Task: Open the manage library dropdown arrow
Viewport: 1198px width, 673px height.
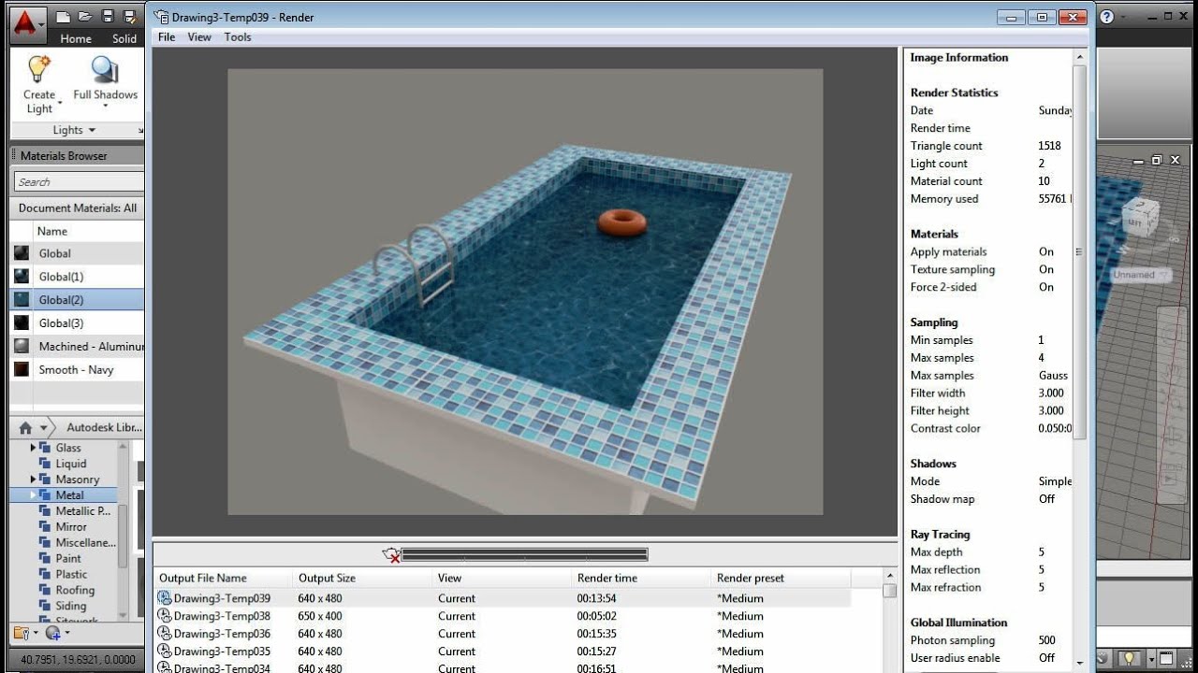Action: (36, 634)
